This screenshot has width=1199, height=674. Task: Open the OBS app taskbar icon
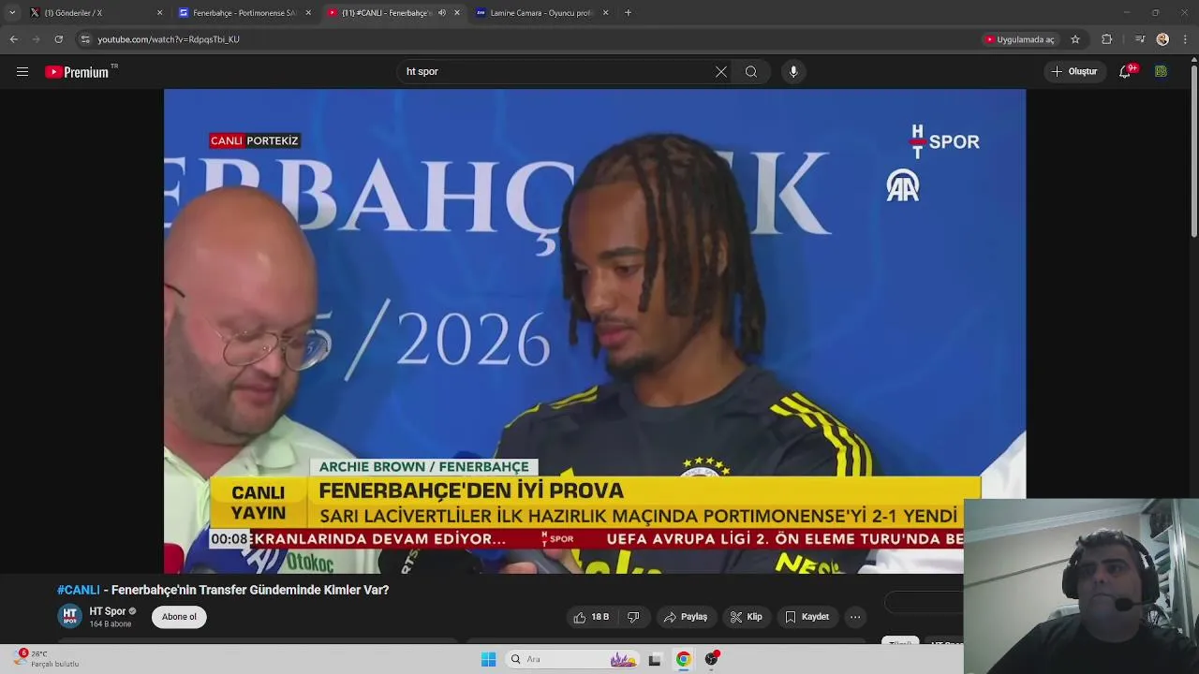[x=712, y=659]
